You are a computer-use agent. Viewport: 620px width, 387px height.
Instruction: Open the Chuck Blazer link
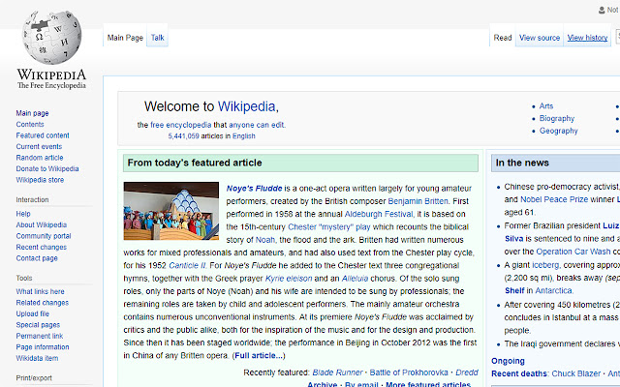coord(575,373)
